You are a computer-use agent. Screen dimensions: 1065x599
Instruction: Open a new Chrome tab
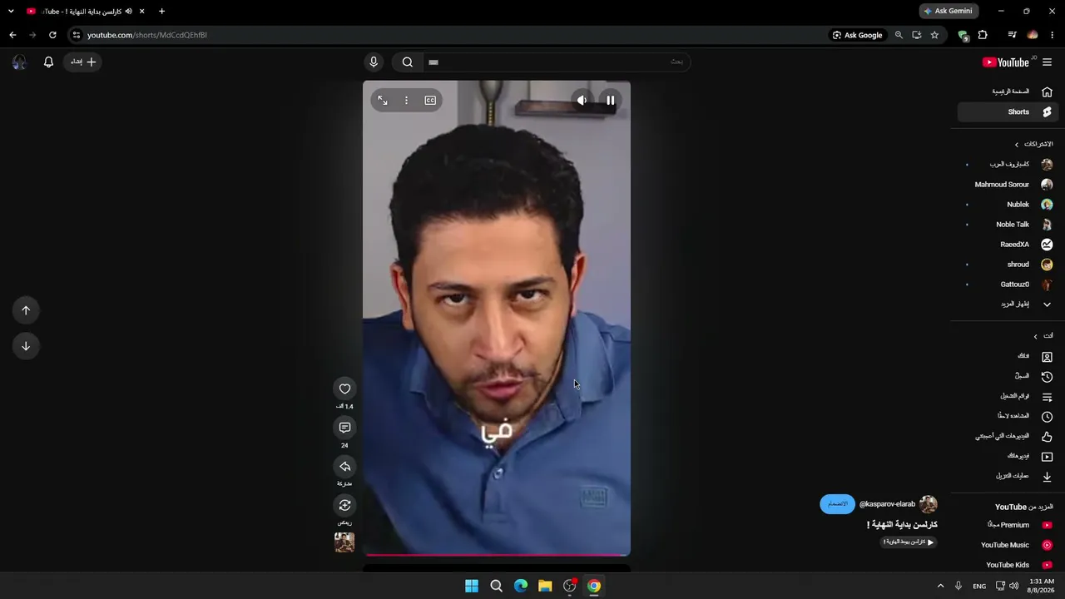click(161, 11)
